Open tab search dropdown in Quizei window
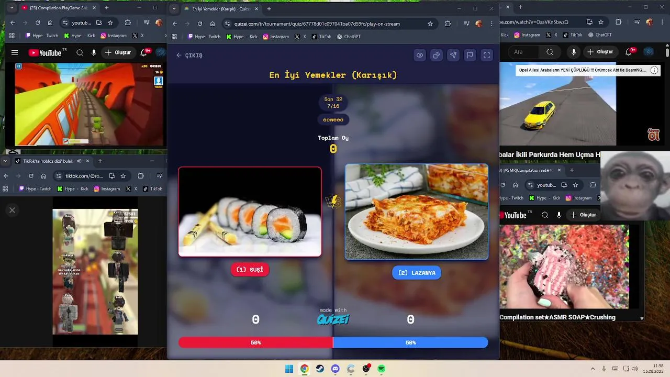 [174, 8]
